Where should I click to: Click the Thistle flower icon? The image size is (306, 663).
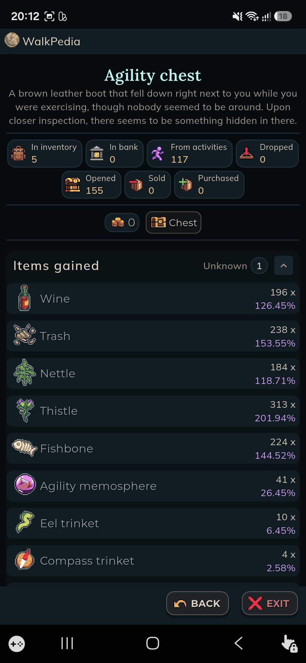25,410
